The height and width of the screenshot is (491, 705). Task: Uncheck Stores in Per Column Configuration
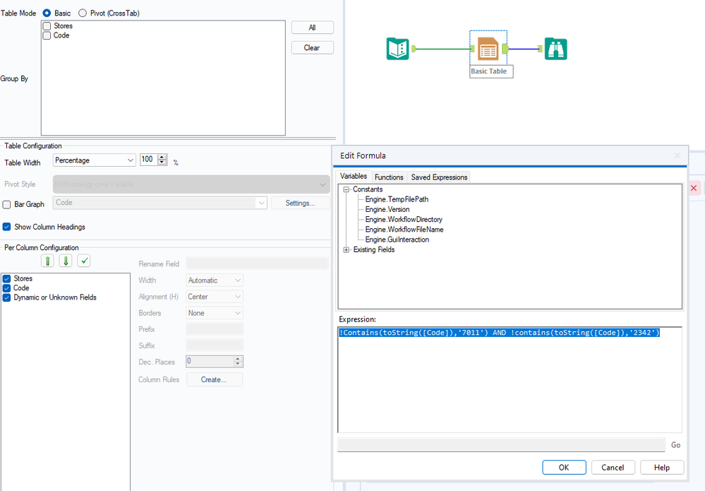[7, 278]
